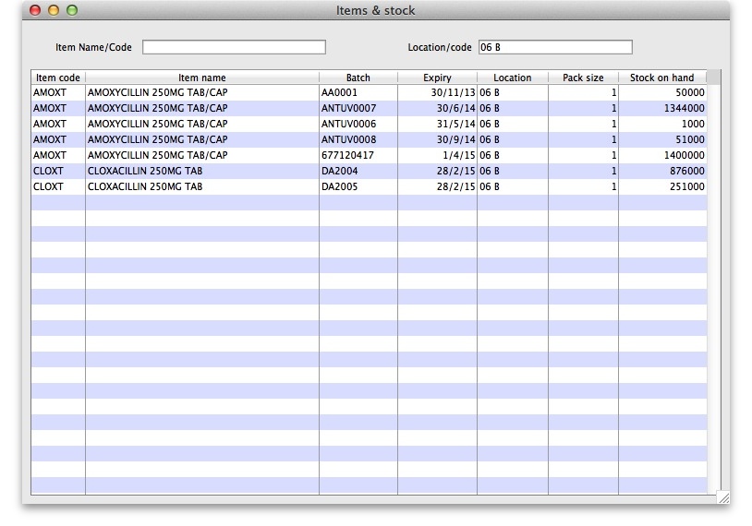
Task: Click the Location/code field containing 06 B
Action: click(x=554, y=47)
